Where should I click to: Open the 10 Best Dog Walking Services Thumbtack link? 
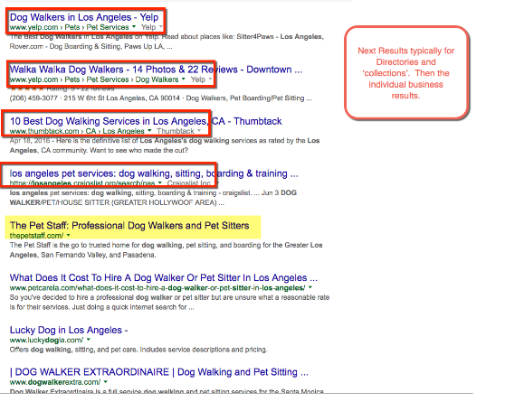tap(146, 121)
